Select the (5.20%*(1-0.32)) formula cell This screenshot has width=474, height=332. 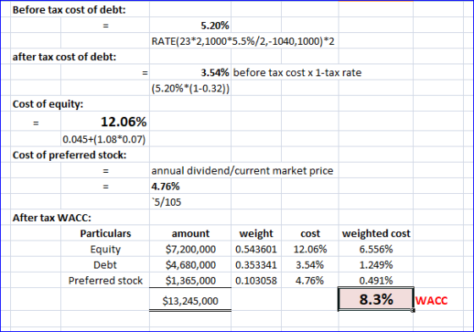(x=190, y=89)
